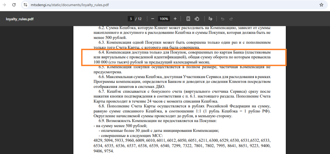The image size is (330, 154).
Task: Click paragraph 6.2 at top of page
Action: pos(182,33)
